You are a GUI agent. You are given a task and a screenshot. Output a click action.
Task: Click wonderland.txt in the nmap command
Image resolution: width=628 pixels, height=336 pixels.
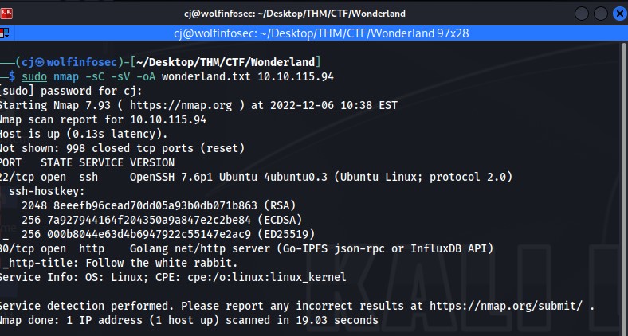pos(206,76)
